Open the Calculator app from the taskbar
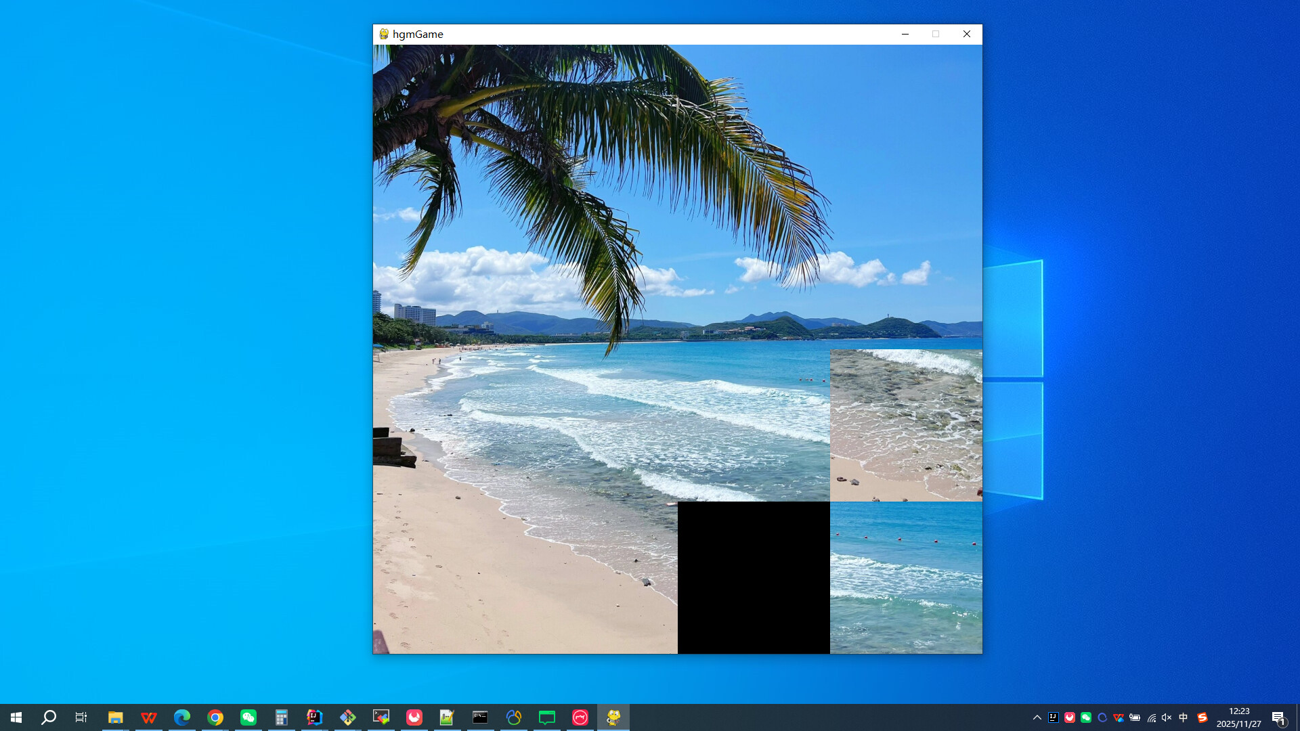The width and height of the screenshot is (1300, 731). [282, 717]
